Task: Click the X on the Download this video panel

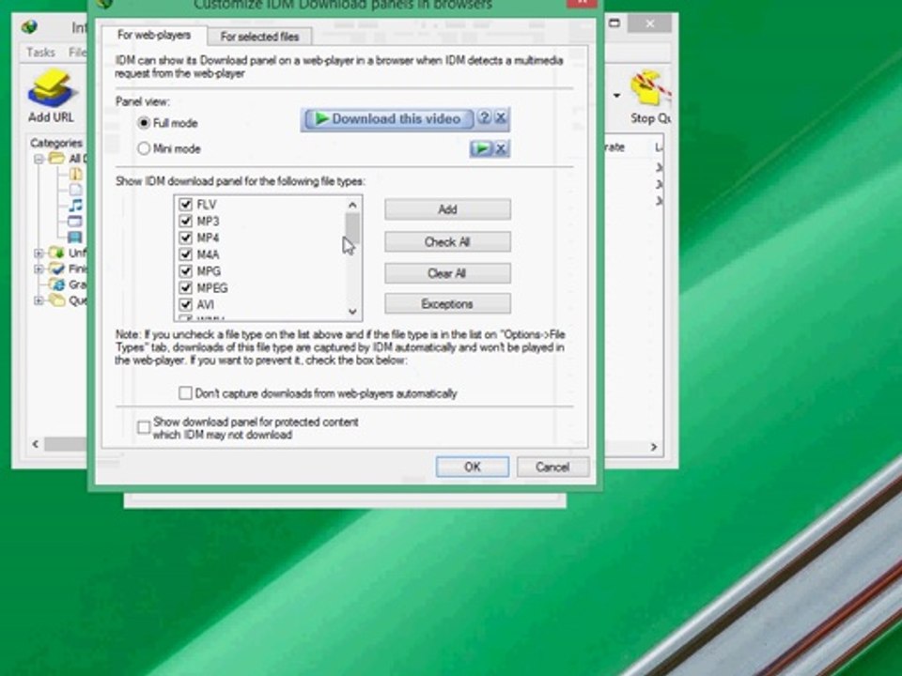Action: pos(501,118)
